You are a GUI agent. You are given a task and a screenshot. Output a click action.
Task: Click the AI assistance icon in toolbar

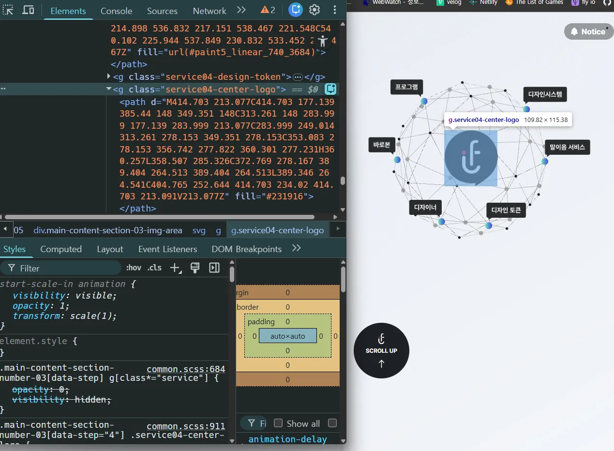click(x=296, y=10)
